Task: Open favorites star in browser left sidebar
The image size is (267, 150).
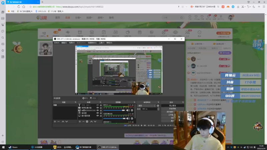Action: click(3, 50)
